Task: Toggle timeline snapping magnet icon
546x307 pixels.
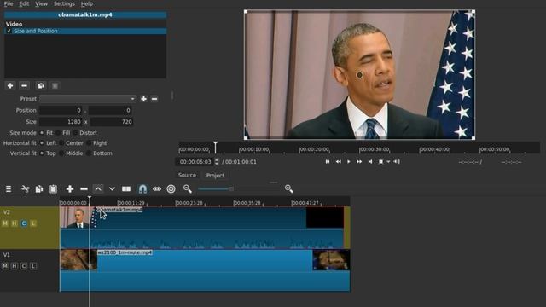Action: [x=142, y=189]
